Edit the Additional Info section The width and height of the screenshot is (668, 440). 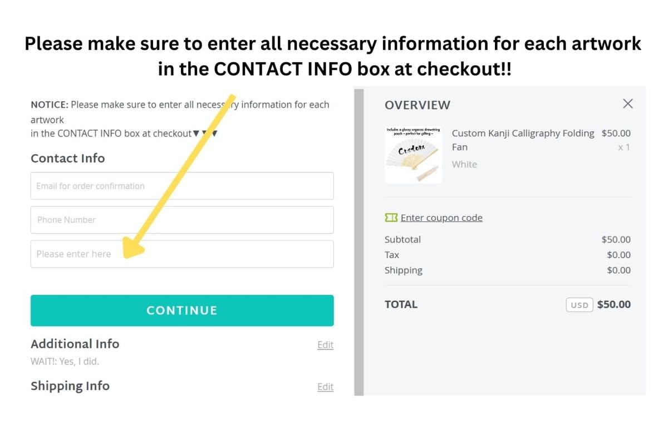pyautogui.click(x=325, y=345)
